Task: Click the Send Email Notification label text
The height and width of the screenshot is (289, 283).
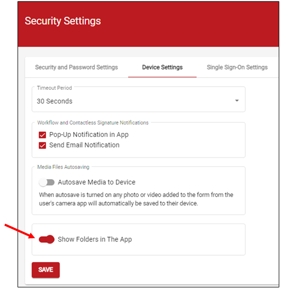Action: coord(84,145)
